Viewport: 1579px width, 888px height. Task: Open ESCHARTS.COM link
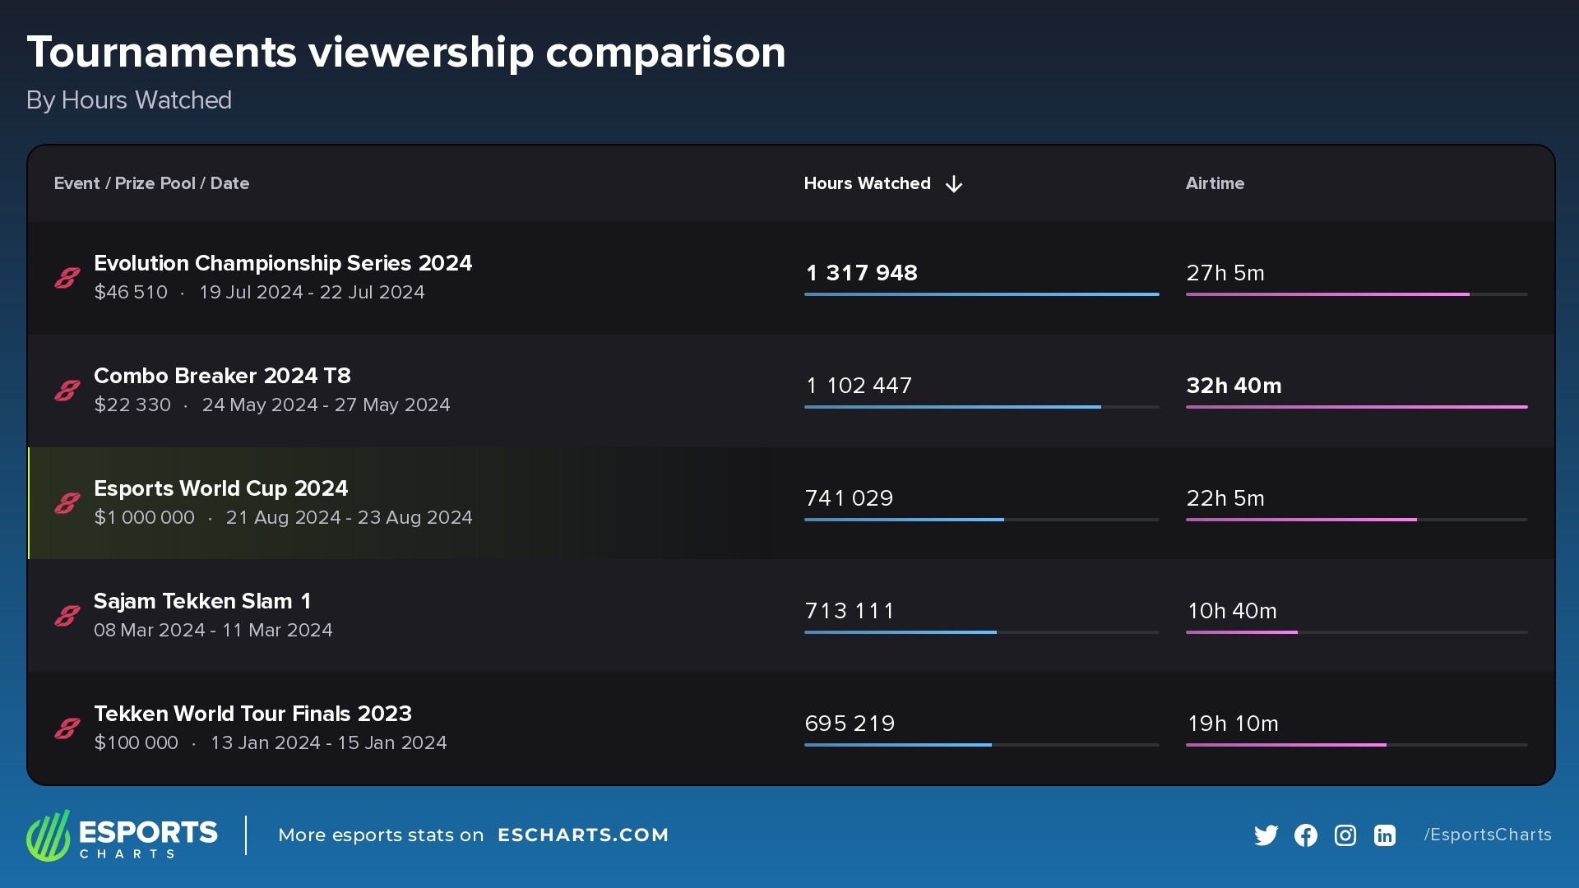(x=583, y=835)
